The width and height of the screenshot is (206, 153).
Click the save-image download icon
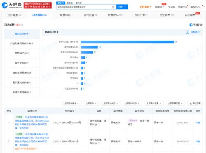(187, 32)
